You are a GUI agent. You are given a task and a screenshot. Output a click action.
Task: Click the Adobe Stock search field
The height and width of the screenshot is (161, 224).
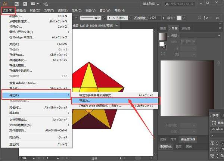[x=191, y=4]
